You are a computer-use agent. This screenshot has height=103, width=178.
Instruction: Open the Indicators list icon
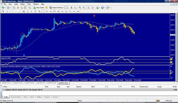click(97, 8)
